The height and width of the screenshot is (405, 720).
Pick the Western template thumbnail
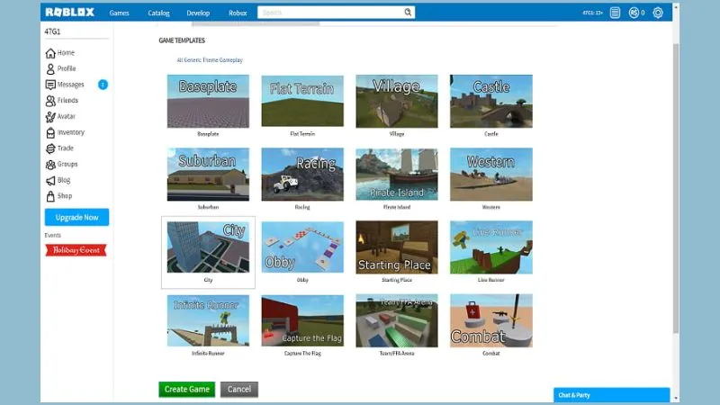[491, 175]
